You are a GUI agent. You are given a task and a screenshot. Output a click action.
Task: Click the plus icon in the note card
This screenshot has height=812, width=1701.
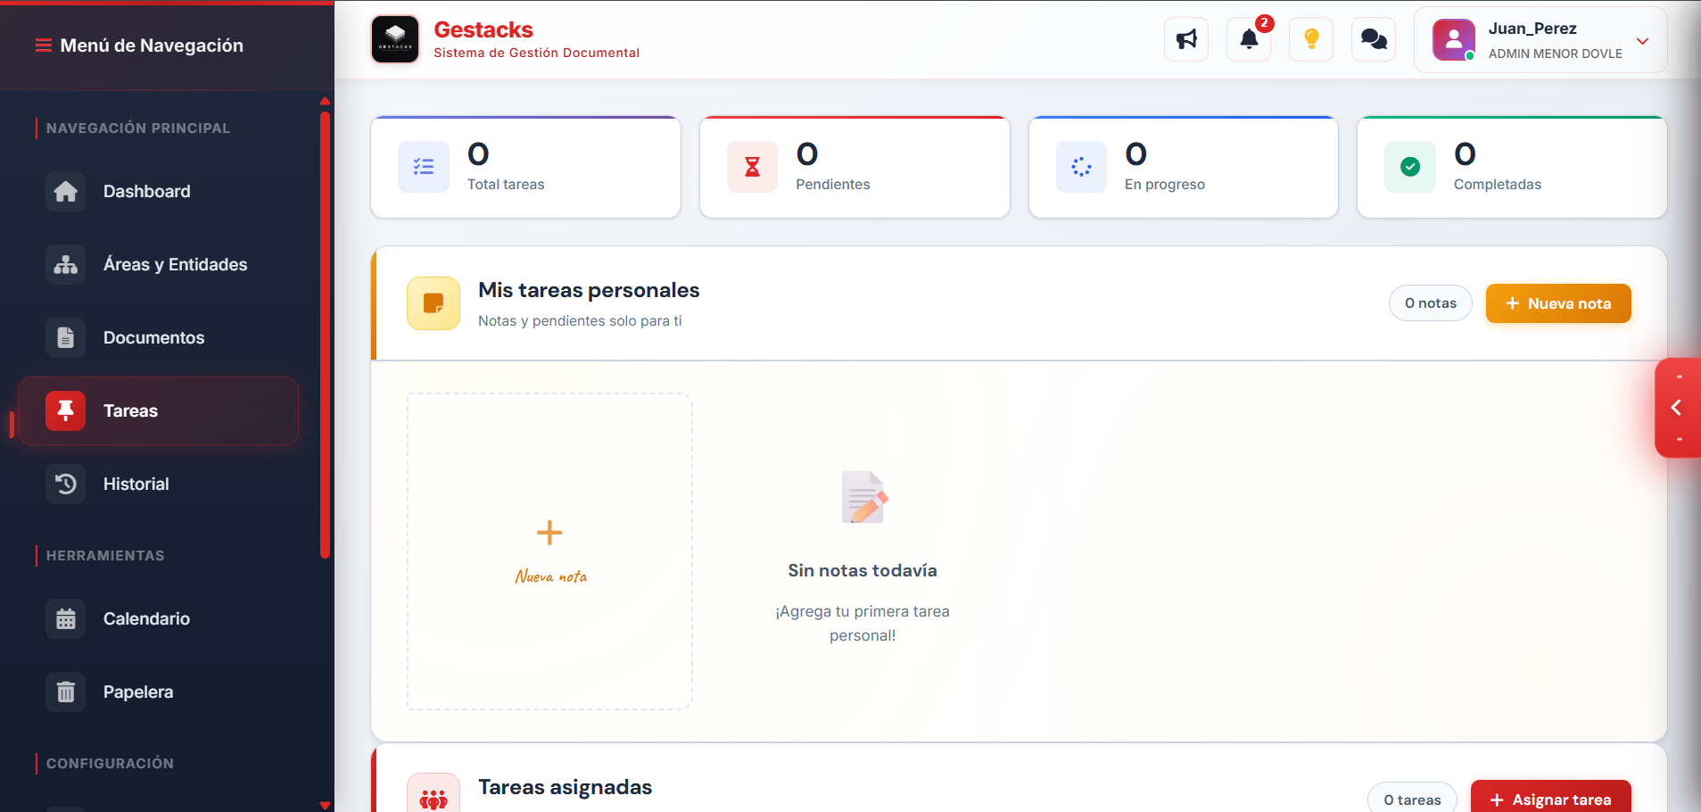(549, 533)
